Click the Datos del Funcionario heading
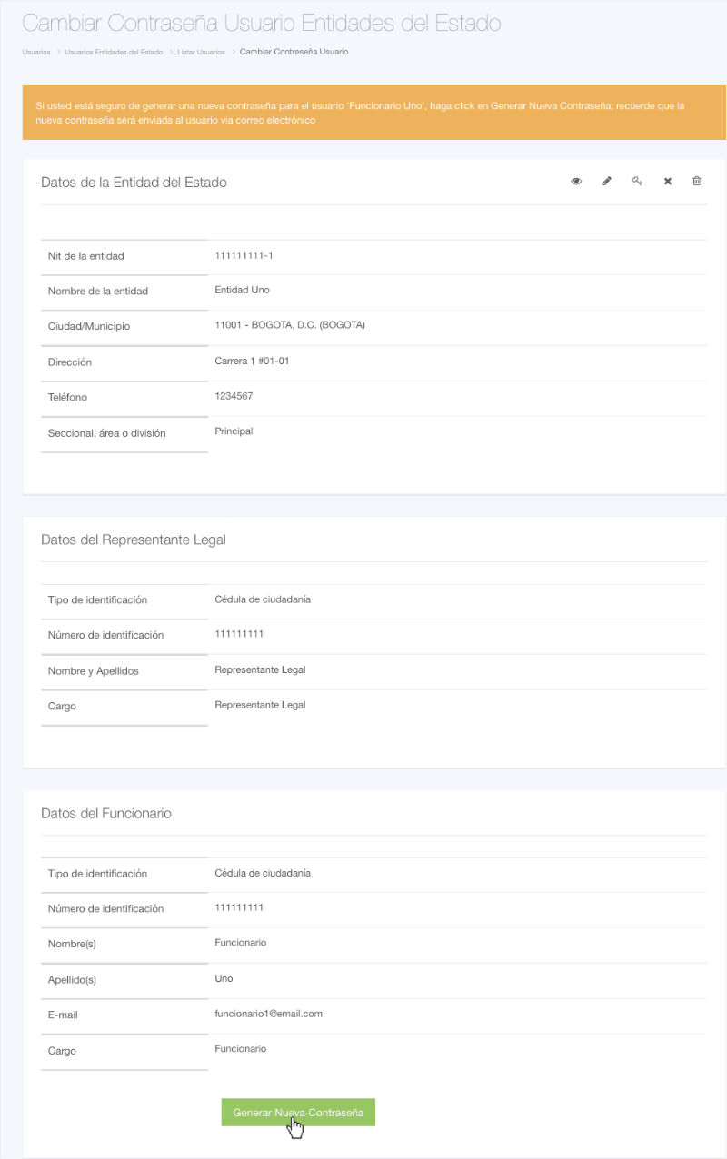The height and width of the screenshot is (1159, 727). click(x=106, y=813)
